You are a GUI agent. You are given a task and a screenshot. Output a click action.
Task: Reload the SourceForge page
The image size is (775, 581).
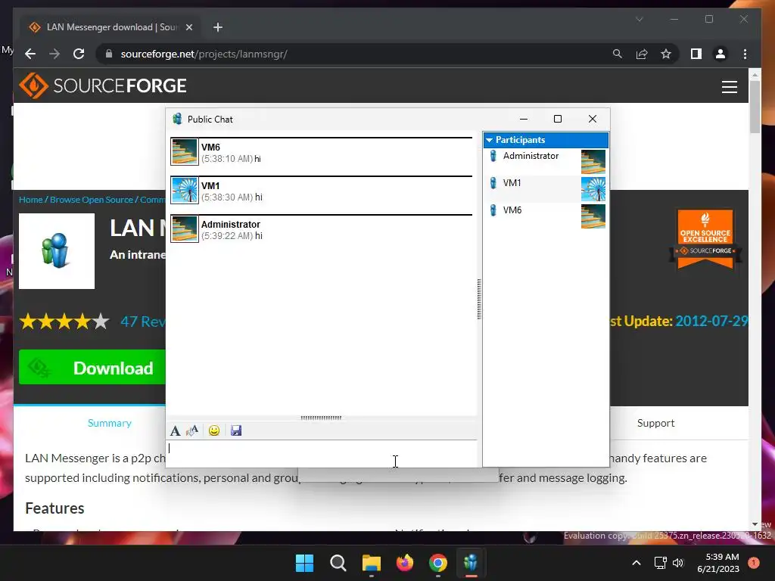pos(79,54)
